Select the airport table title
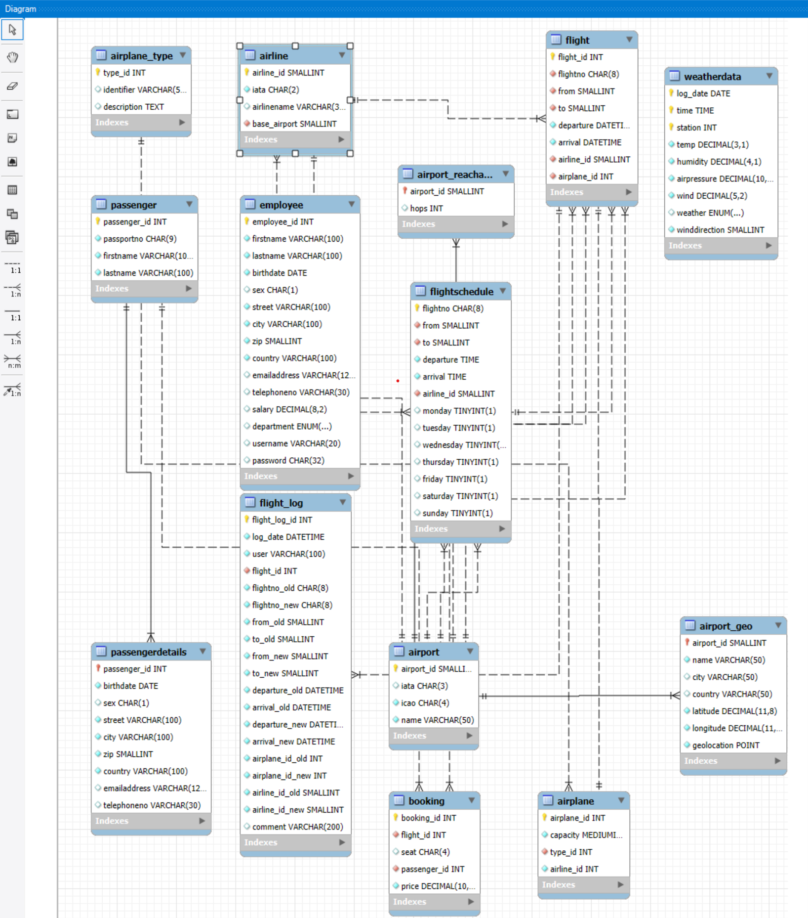The width and height of the screenshot is (808, 918). [424, 652]
